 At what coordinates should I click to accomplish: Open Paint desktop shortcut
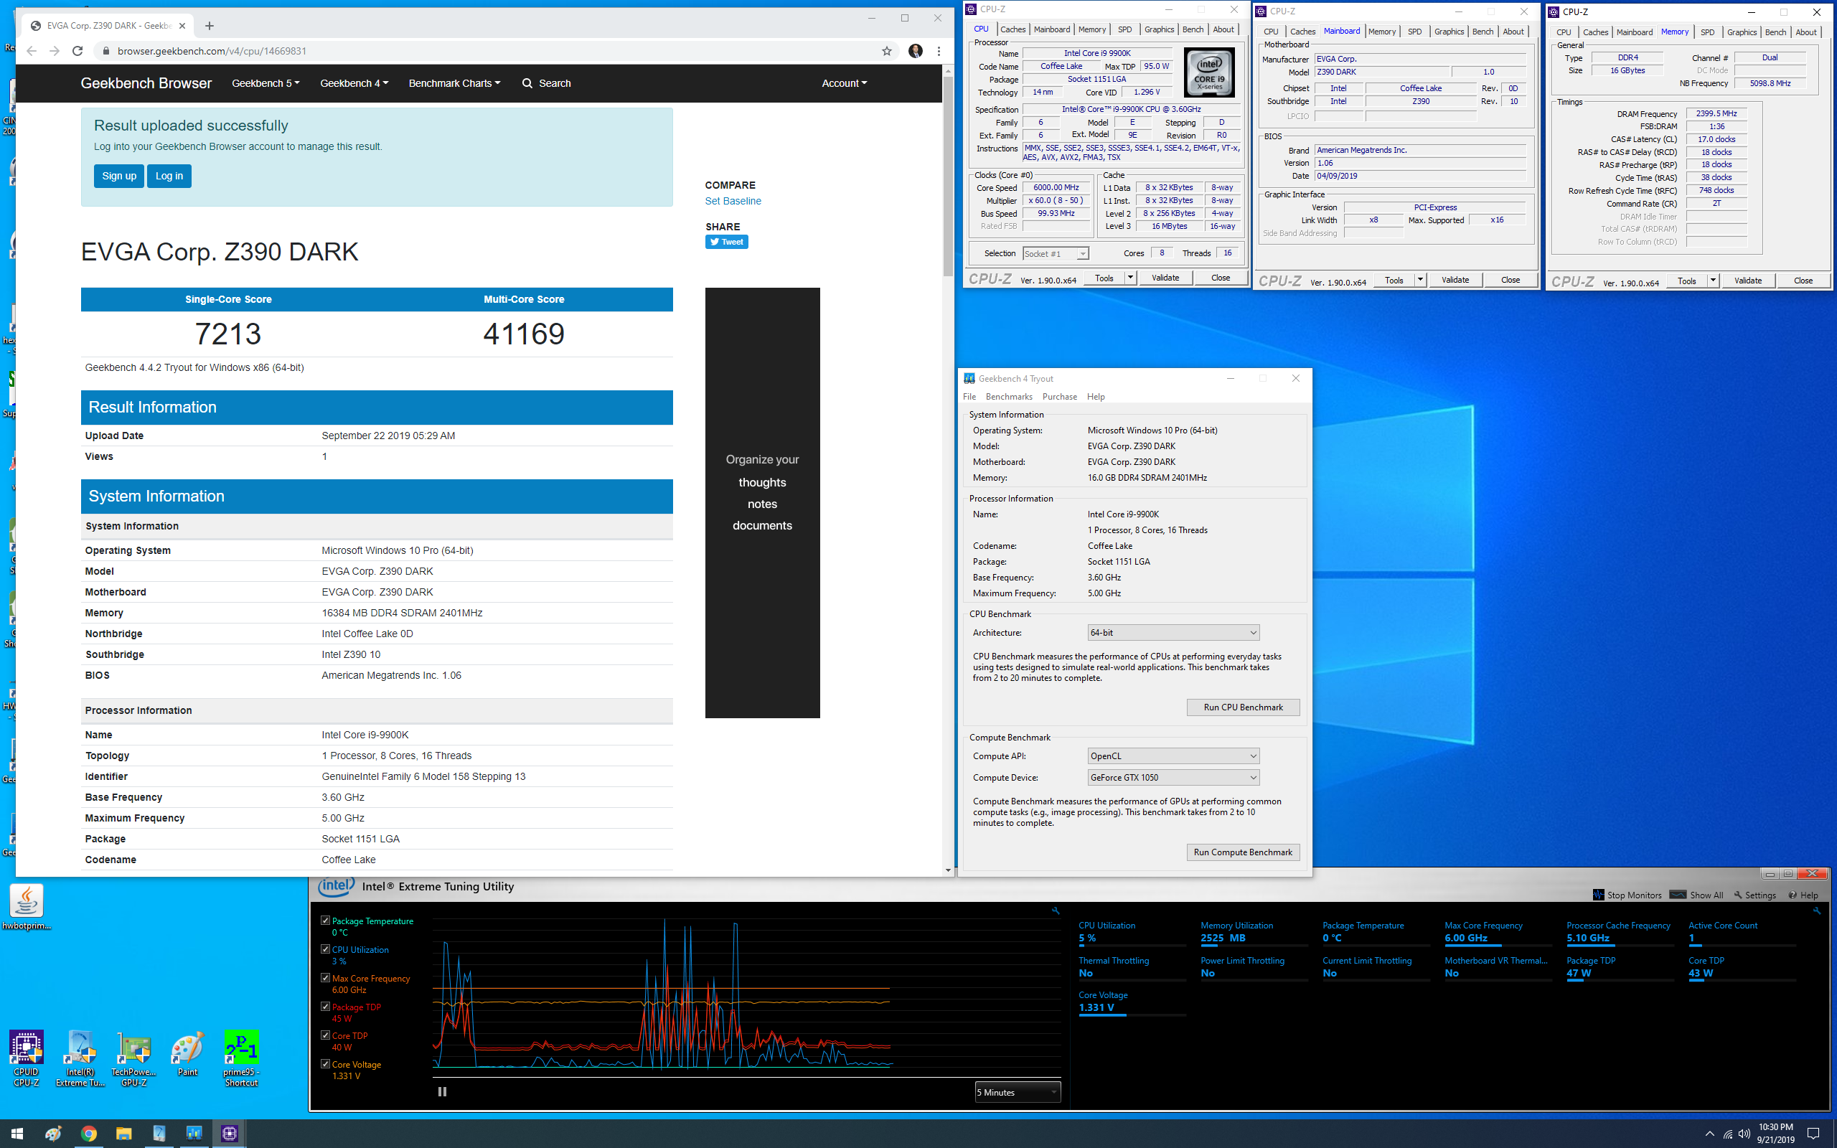click(x=187, y=1054)
